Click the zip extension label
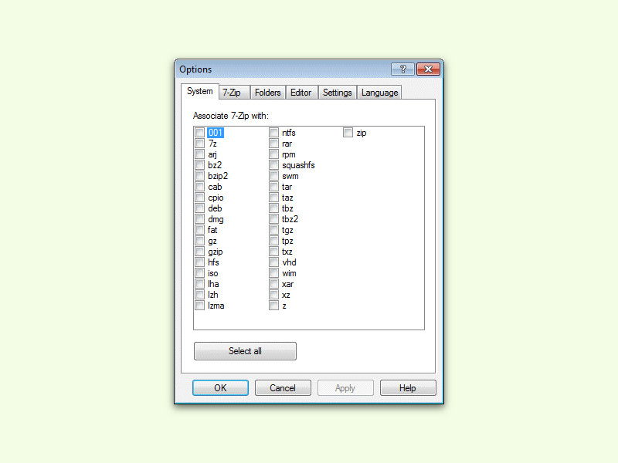The width and height of the screenshot is (618, 463). tap(362, 133)
